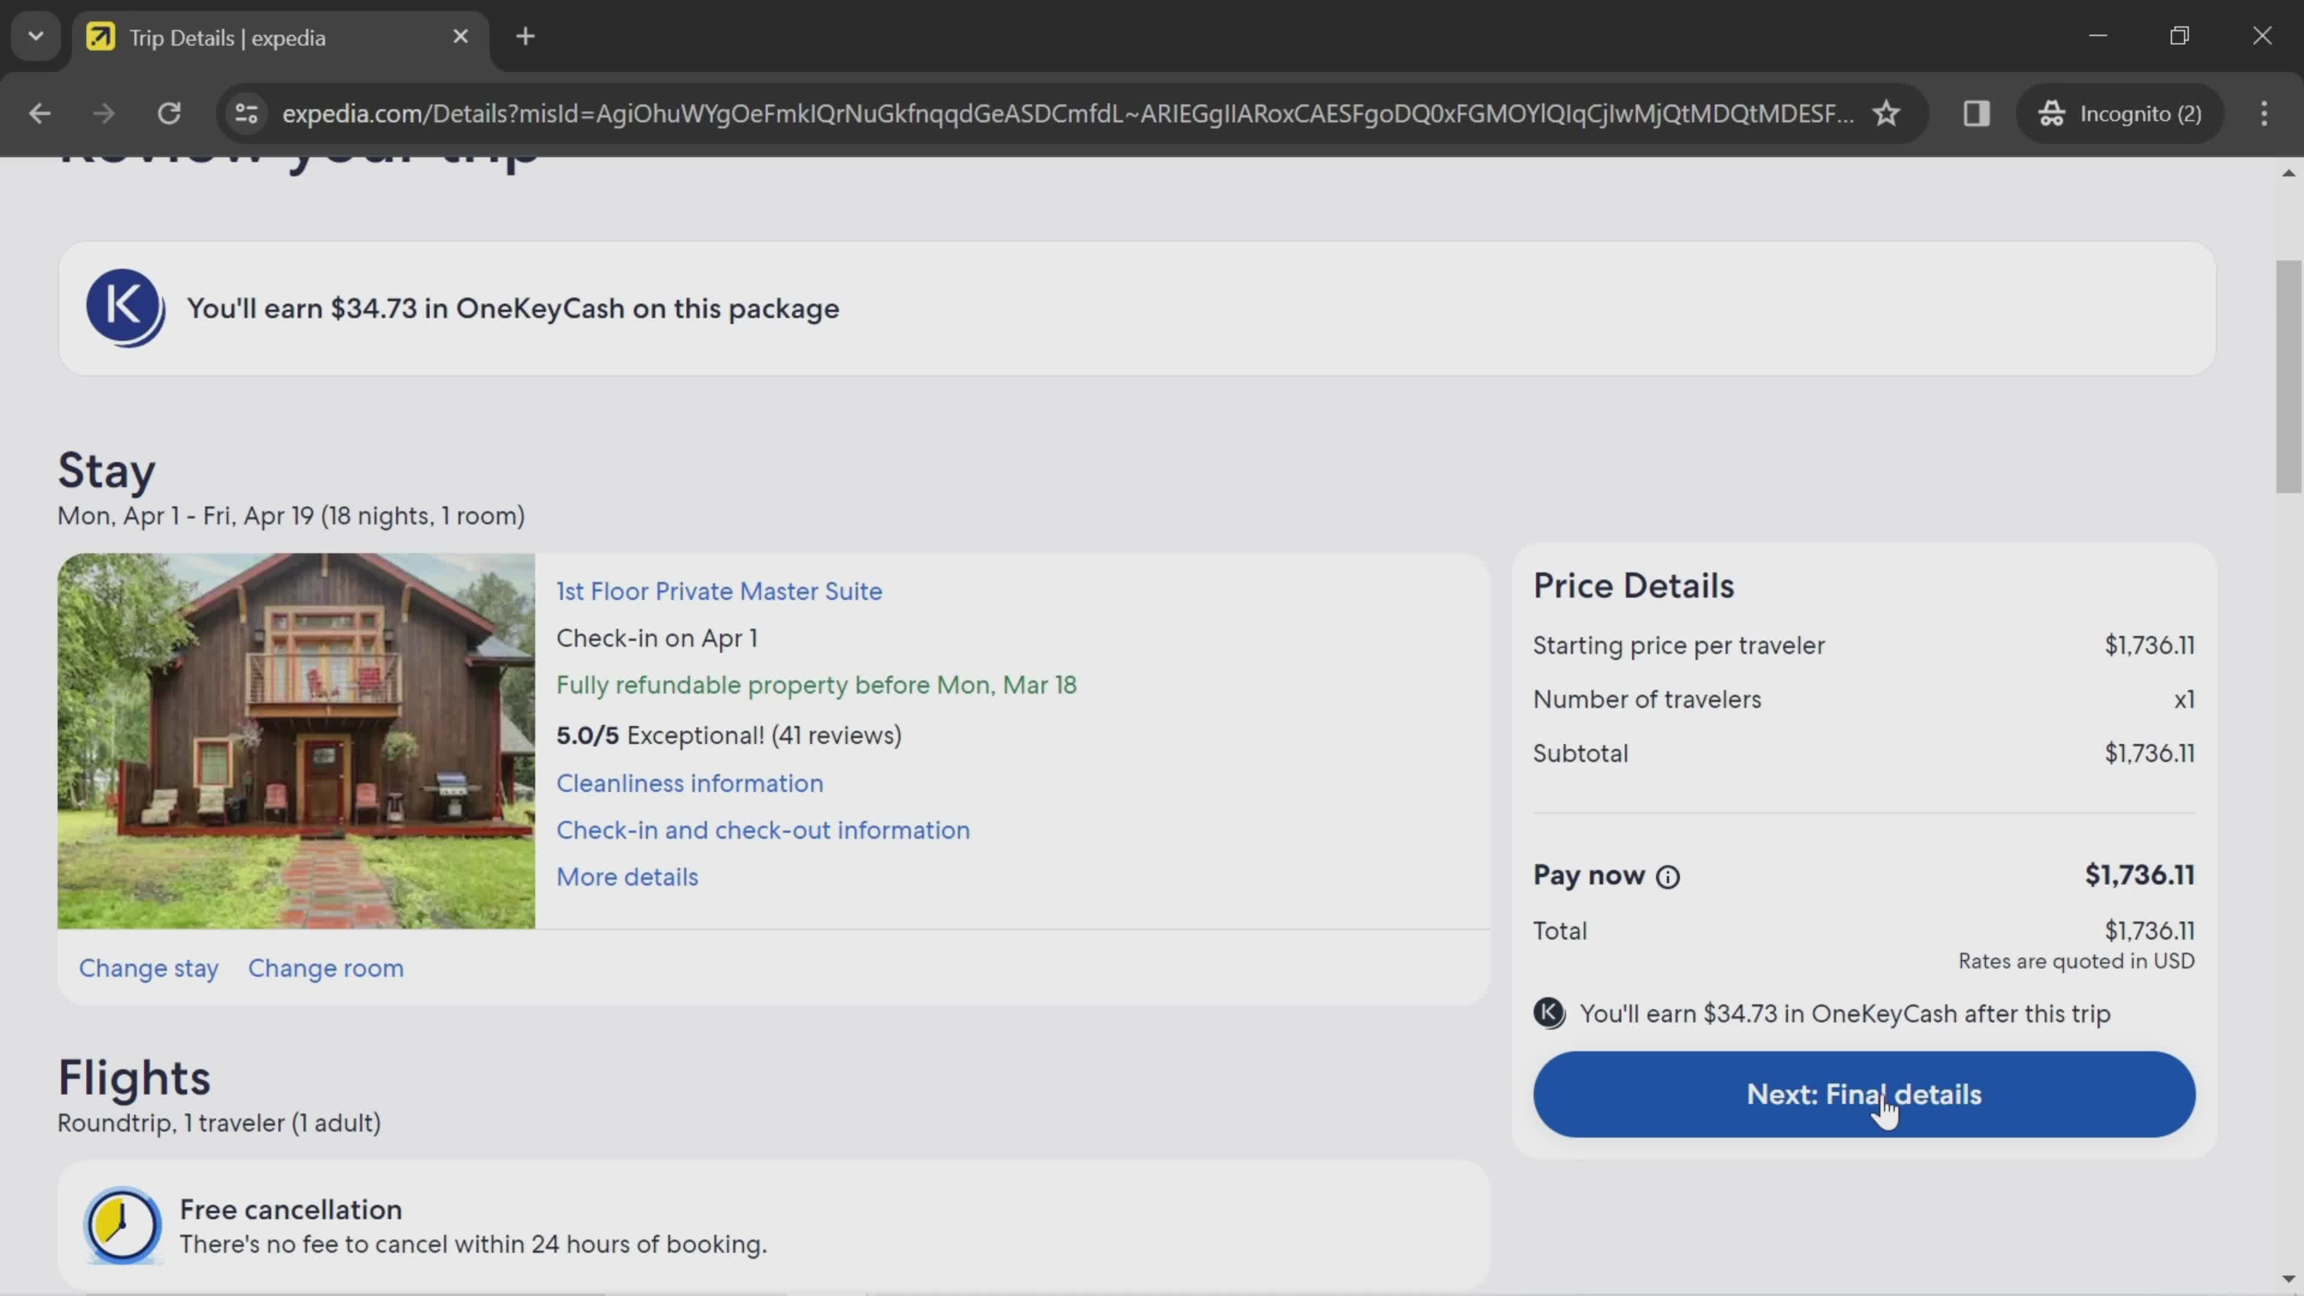
Task: Close the Trip Details tab
Action: 461,37
